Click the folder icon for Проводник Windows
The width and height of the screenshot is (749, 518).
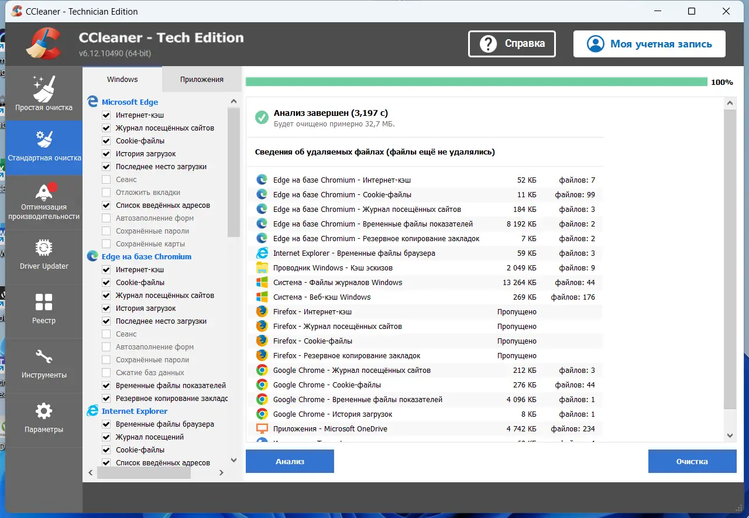pos(262,267)
